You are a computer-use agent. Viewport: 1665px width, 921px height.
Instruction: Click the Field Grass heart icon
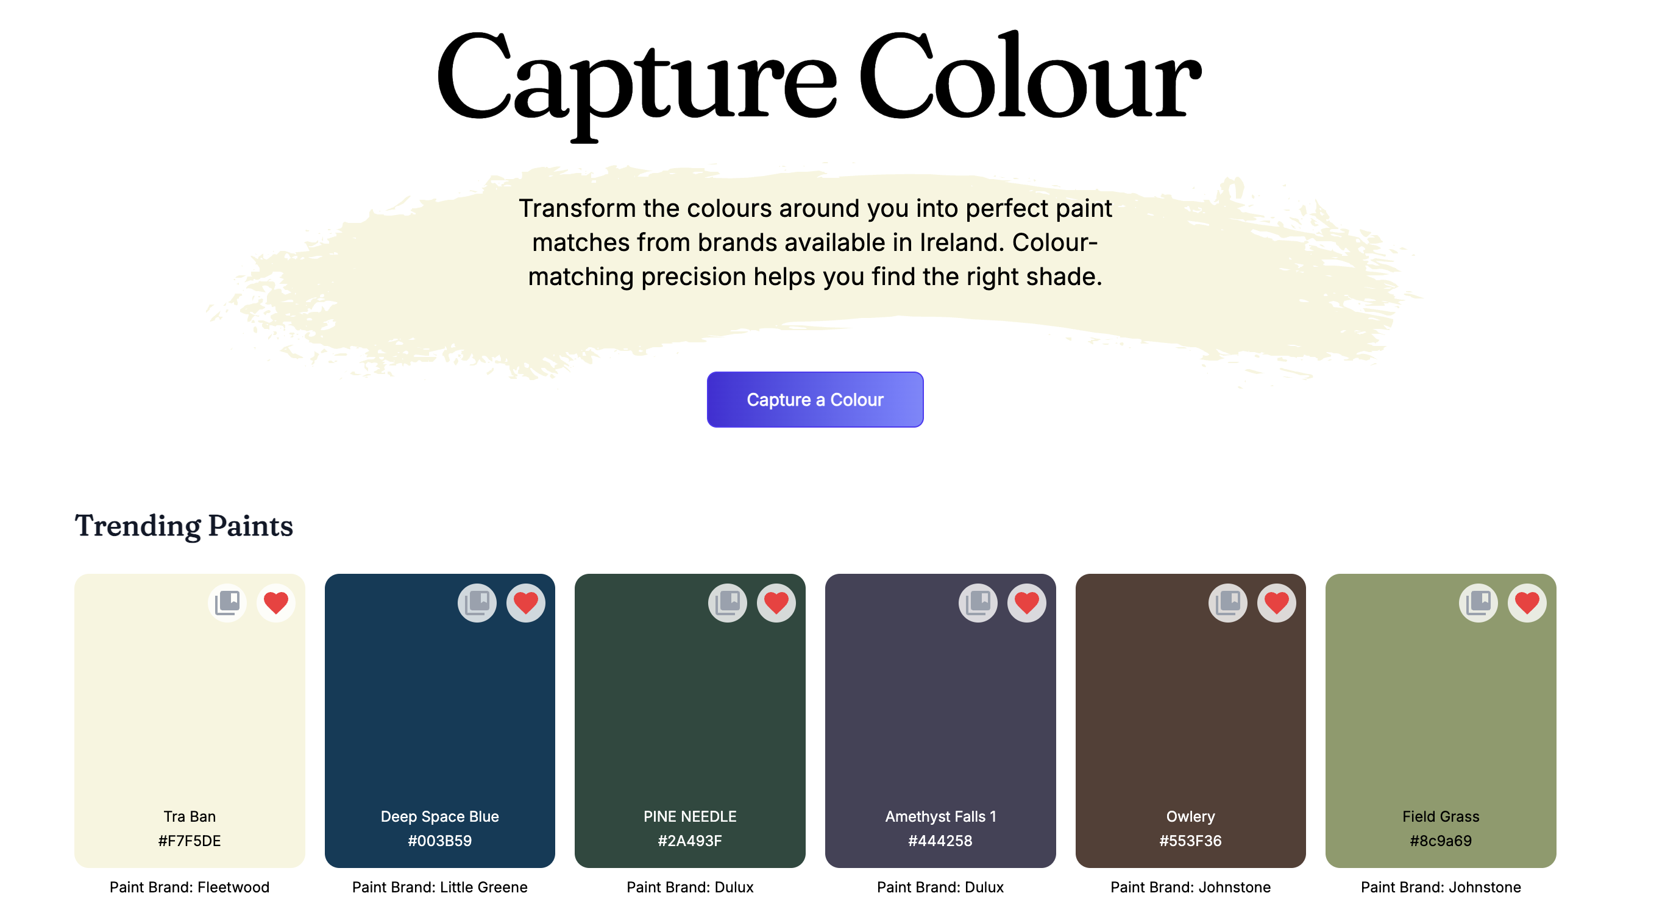pos(1527,602)
